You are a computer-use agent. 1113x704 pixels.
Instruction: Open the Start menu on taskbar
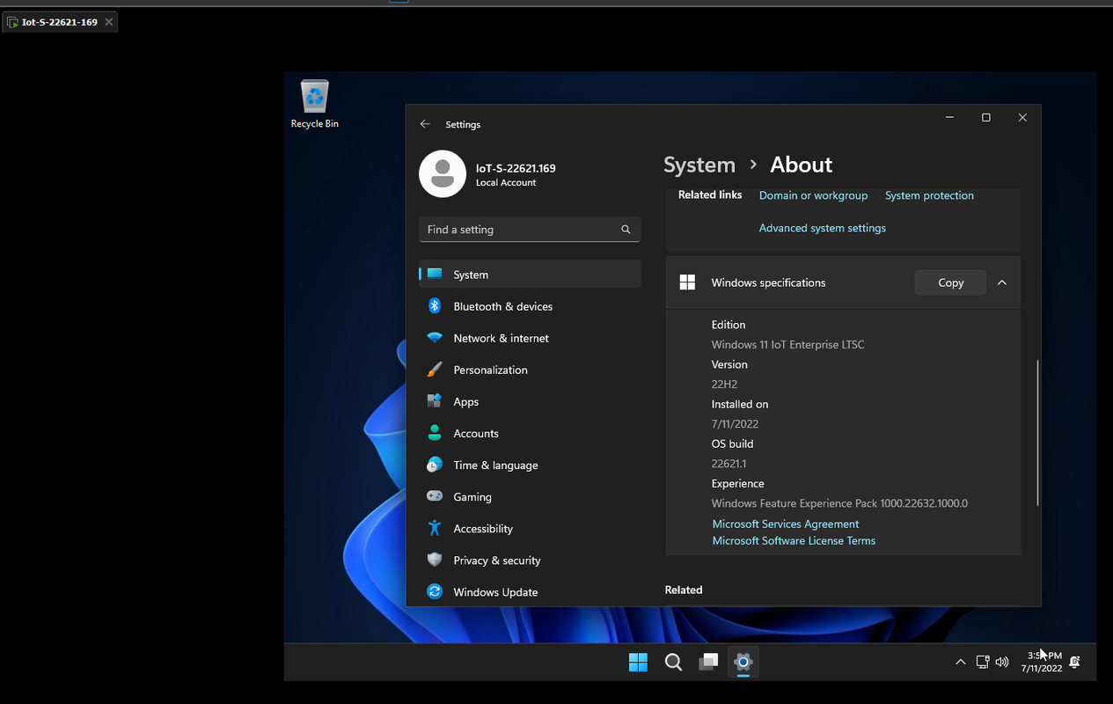pos(639,662)
